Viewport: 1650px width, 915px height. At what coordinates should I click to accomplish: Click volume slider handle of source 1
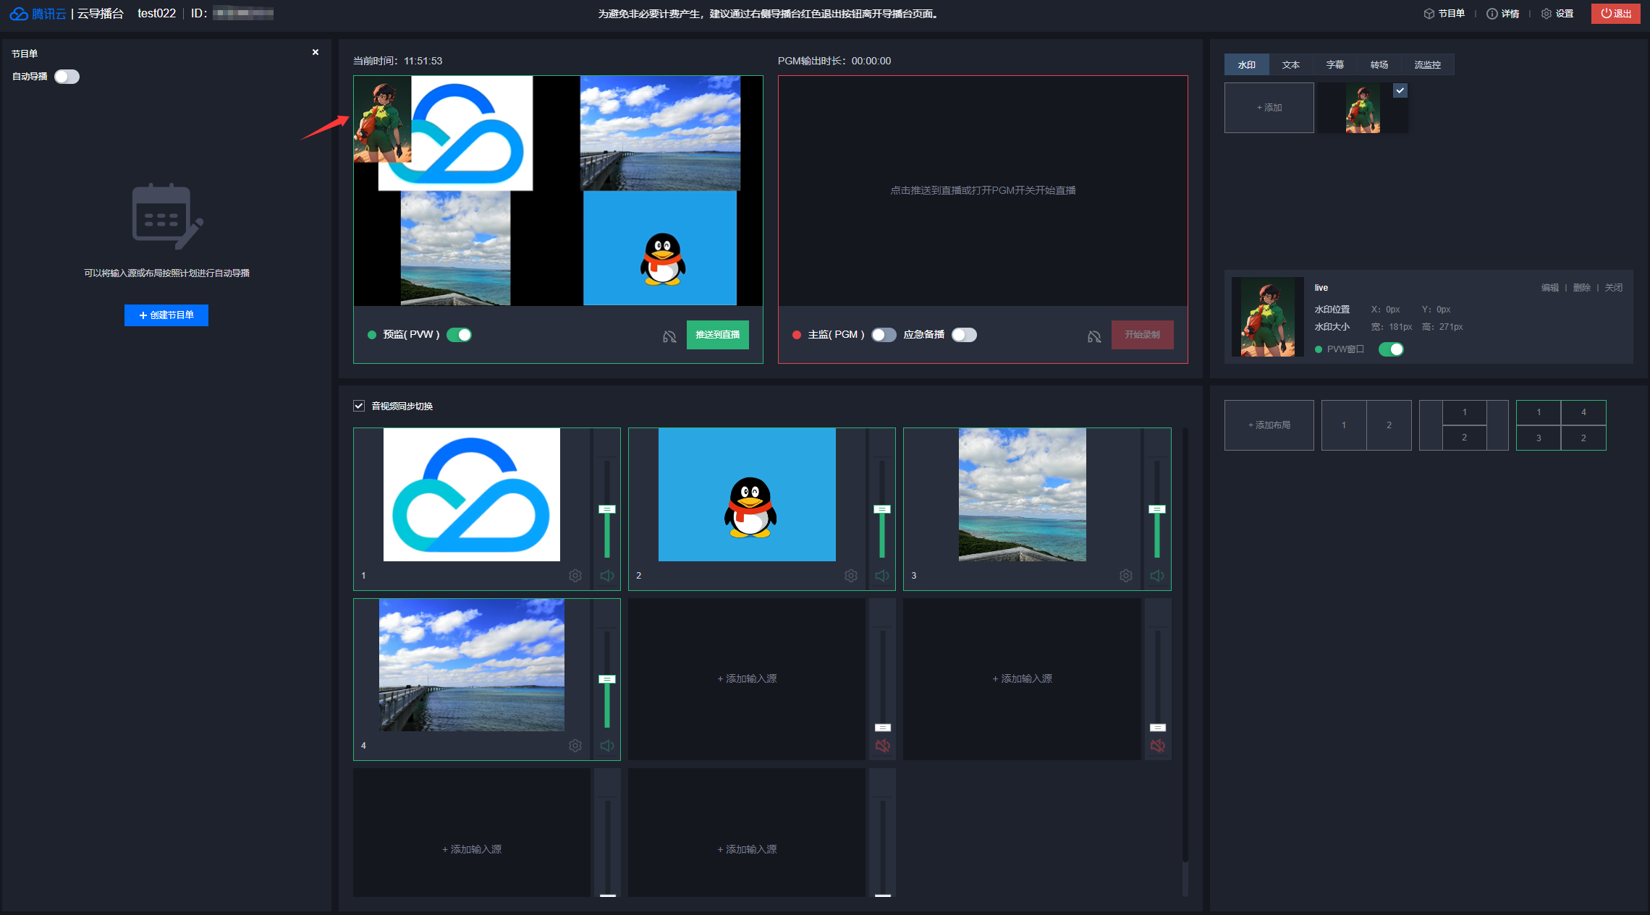click(606, 509)
